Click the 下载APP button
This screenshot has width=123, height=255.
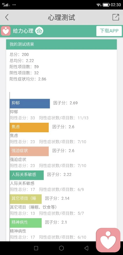point(109,31)
